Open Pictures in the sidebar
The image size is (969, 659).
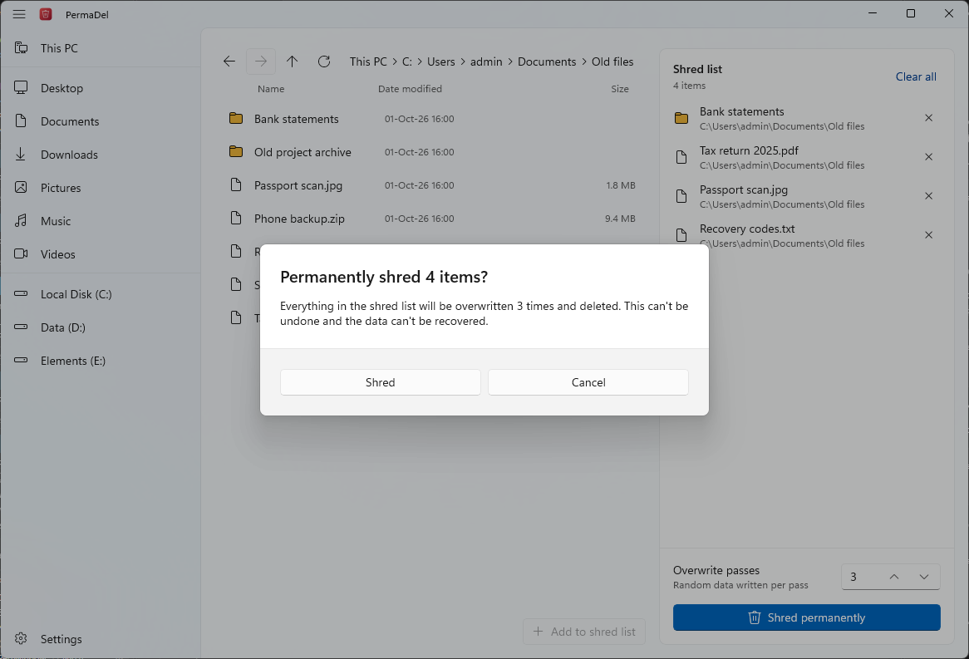pyautogui.click(x=100, y=188)
